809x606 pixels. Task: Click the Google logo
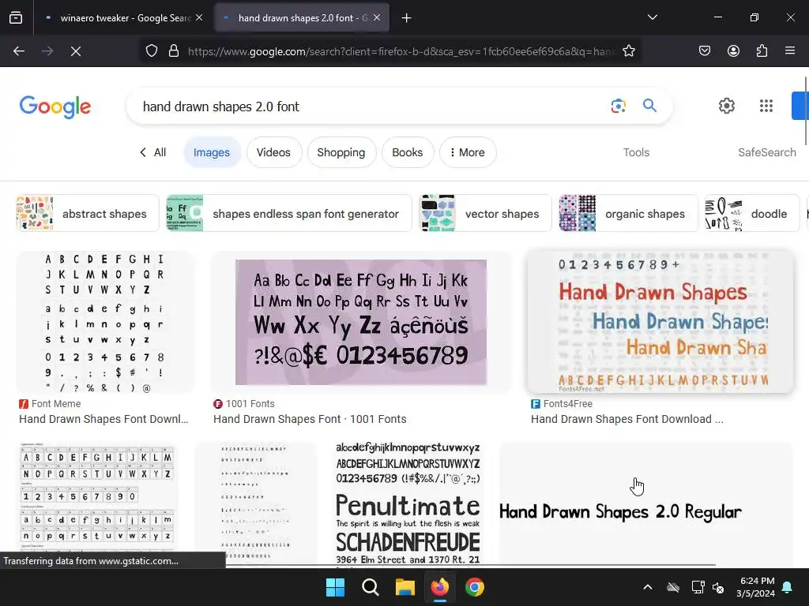[x=55, y=107]
